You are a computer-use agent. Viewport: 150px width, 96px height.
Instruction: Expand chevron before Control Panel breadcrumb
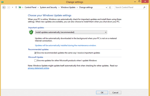click(x=23, y=7)
